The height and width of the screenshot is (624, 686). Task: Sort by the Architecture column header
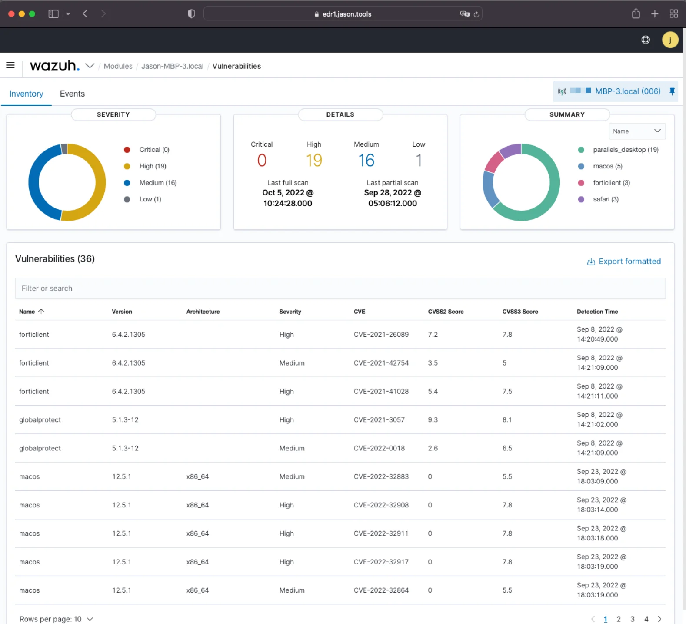[203, 312]
